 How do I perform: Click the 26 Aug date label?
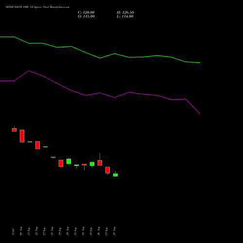[99, 231]
